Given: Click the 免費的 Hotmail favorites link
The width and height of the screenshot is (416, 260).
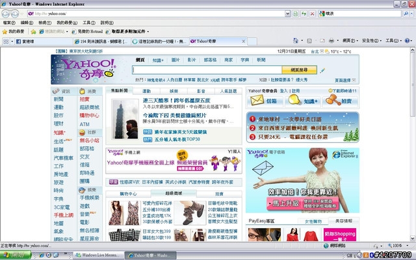Looking at the screenshot, I should [x=87, y=32].
